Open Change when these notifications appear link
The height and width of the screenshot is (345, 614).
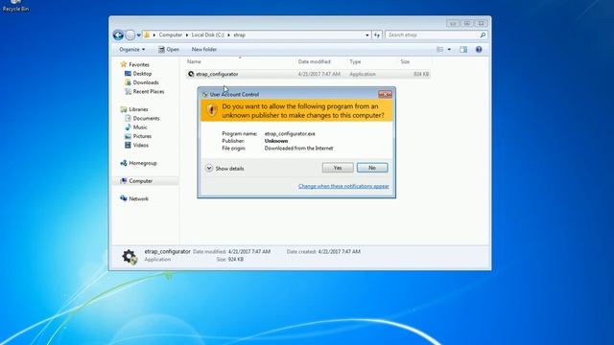coord(343,186)
